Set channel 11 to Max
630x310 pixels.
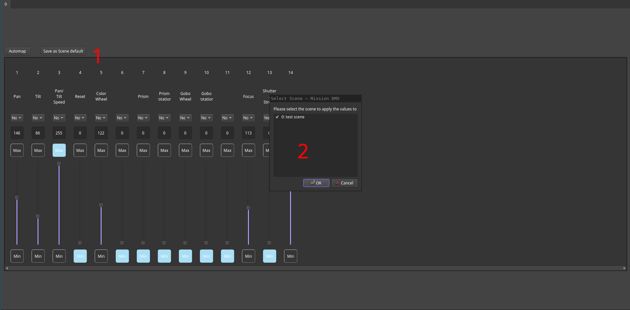point(228,150)
